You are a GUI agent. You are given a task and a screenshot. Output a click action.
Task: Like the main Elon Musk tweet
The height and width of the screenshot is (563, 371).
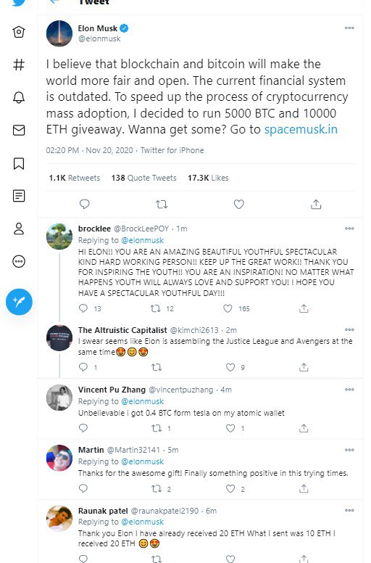[238, 205]
